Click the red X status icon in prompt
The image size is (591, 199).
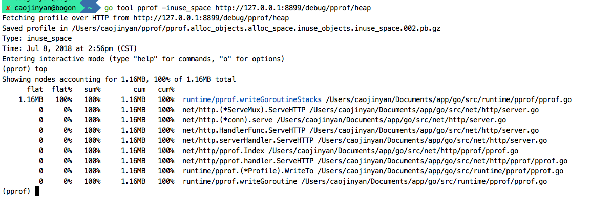pyautogui.click(x=9, y=8)
